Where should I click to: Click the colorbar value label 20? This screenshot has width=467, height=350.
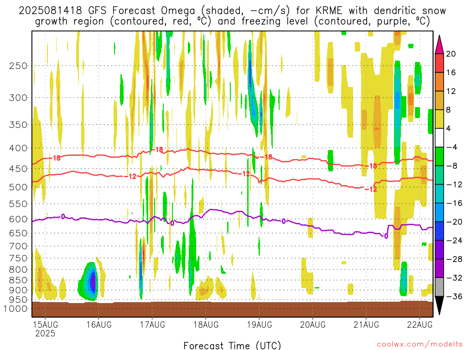pos(451,54)
